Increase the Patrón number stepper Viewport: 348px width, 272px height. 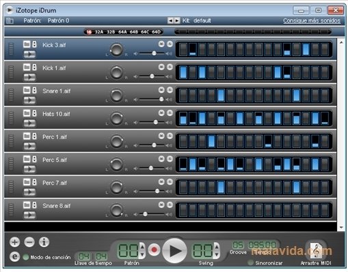pos(142,247)
